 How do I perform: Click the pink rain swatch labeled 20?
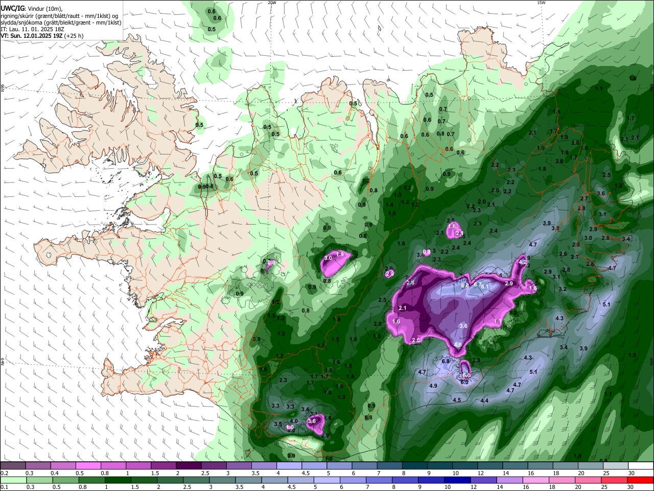[588, 480]
